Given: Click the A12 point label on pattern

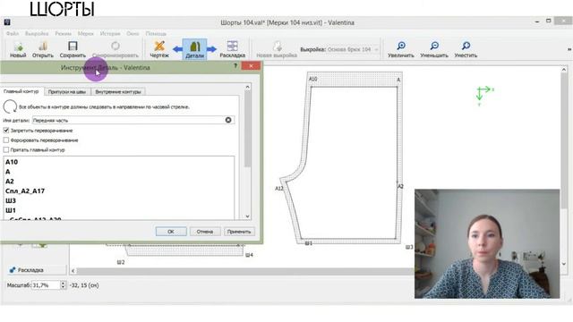Looking at the screenshot, I should click(x=279, y=189).
